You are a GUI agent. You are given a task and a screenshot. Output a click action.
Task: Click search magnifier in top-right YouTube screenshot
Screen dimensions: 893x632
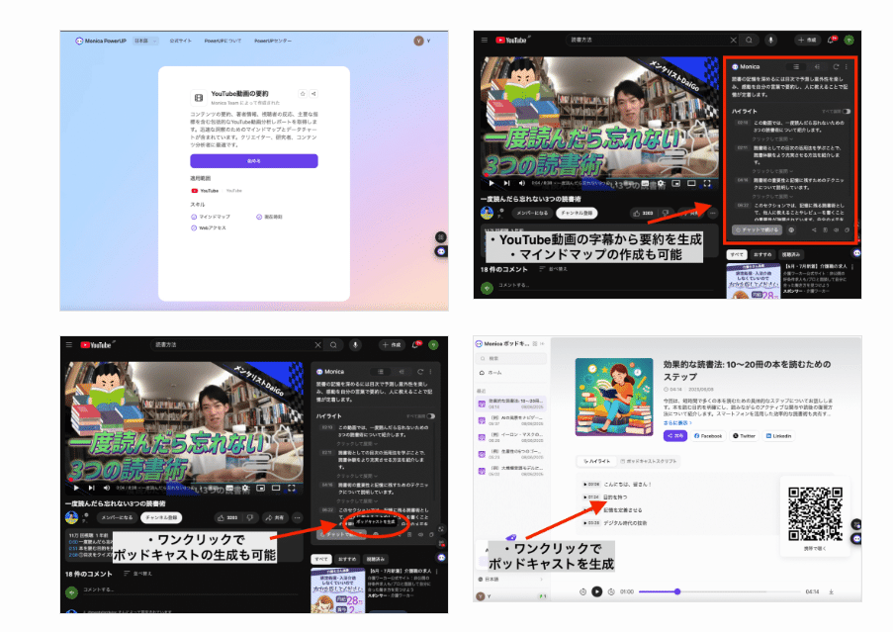749,40
